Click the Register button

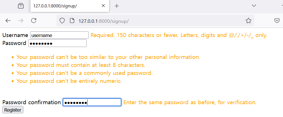[13, 110]
